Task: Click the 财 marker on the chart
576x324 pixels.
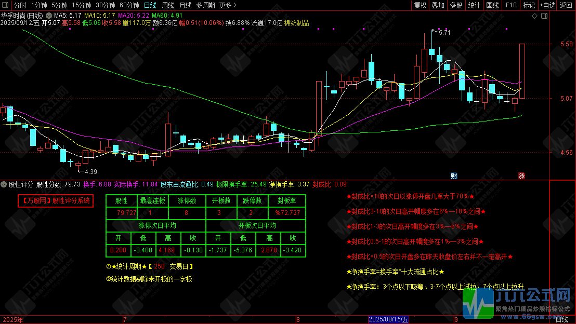Action: pyautogui.click(x=454, y=176)
